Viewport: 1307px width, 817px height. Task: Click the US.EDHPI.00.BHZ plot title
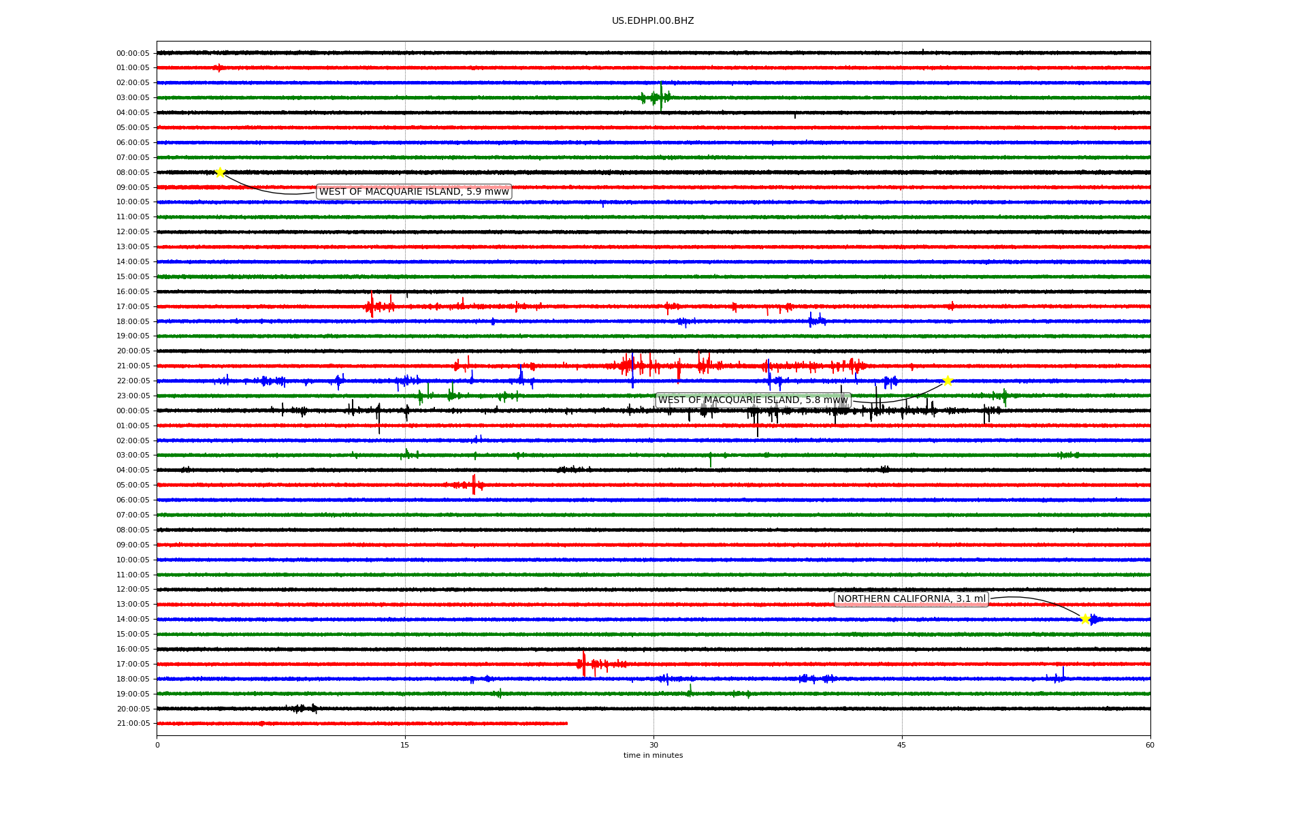pos(653,21)
